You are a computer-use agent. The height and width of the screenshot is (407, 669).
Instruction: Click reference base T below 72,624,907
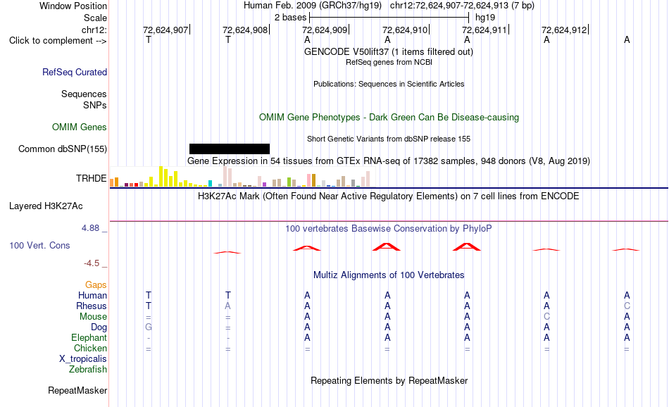149,39
